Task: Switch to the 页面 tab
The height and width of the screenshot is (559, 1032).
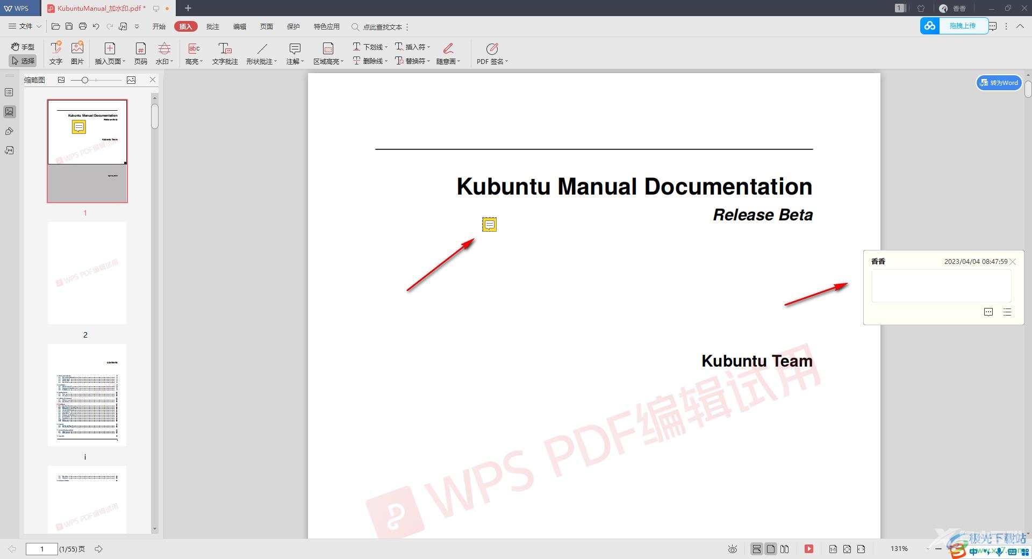Action: [267, 26]
